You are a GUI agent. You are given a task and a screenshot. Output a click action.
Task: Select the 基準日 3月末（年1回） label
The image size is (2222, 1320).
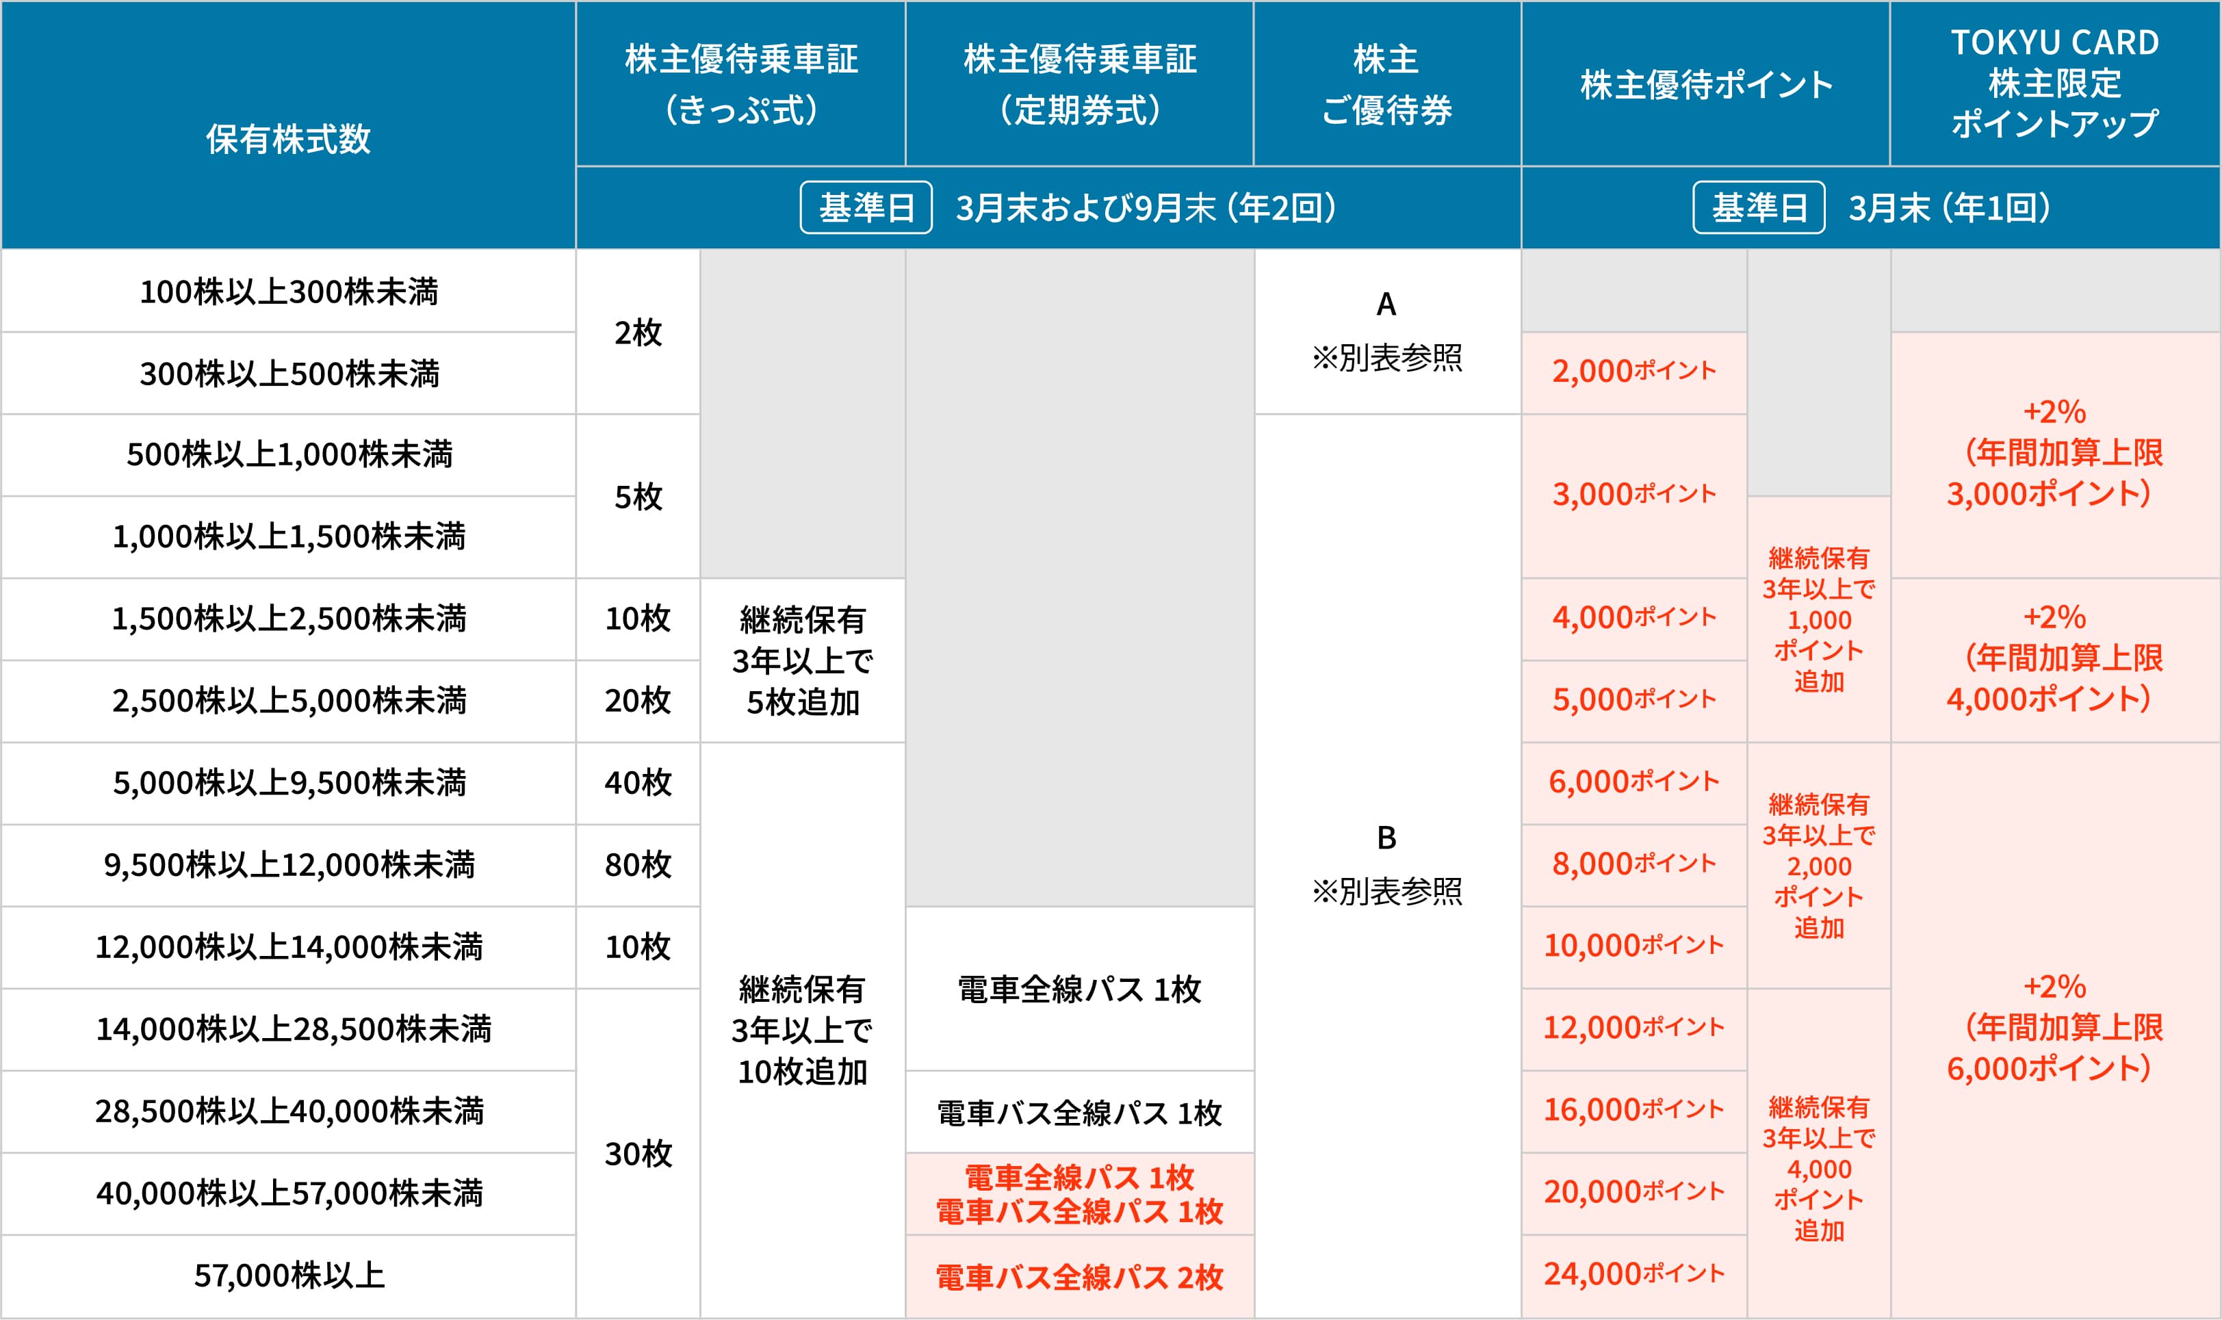click(1872, 207)
